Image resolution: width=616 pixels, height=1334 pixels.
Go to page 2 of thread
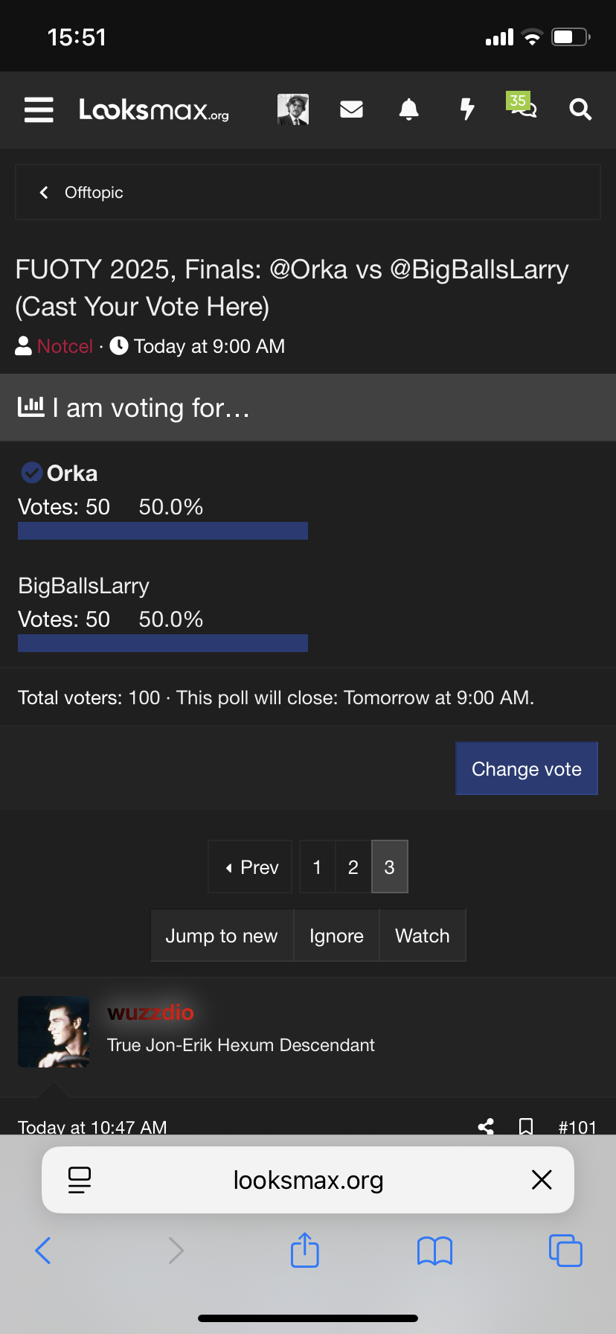point(353,867)
